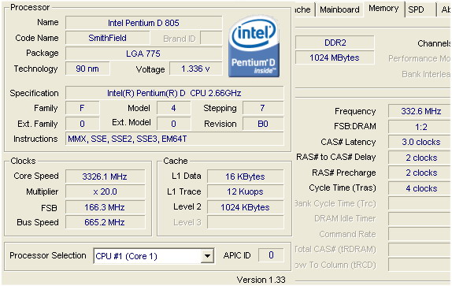Image resolution: width=452 pixels, height=286 pixels.
Task: Click the 1024 MBytes memory size field
Action: point(335,58)
